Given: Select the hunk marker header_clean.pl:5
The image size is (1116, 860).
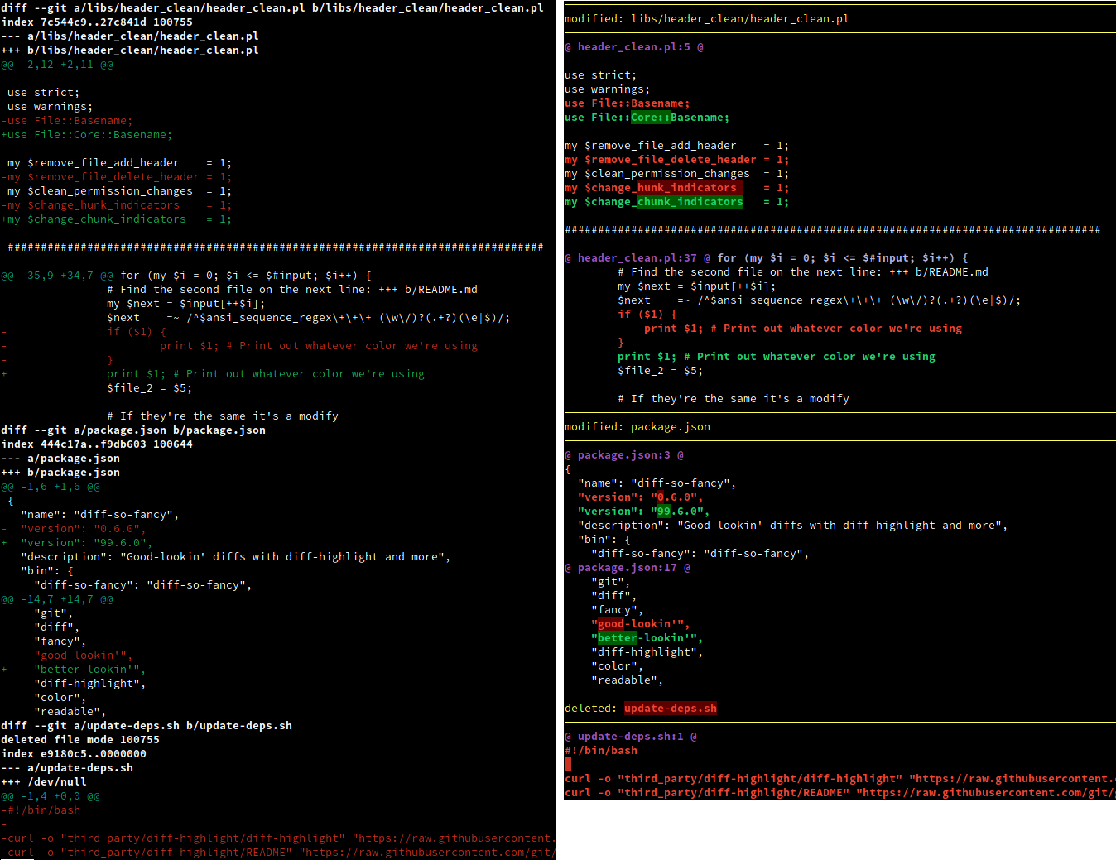Looking at the screenshot, I should tap(633, 47).
